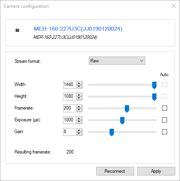Click the Stream format label
Screen dimensions: 180x181
point(28,61)
